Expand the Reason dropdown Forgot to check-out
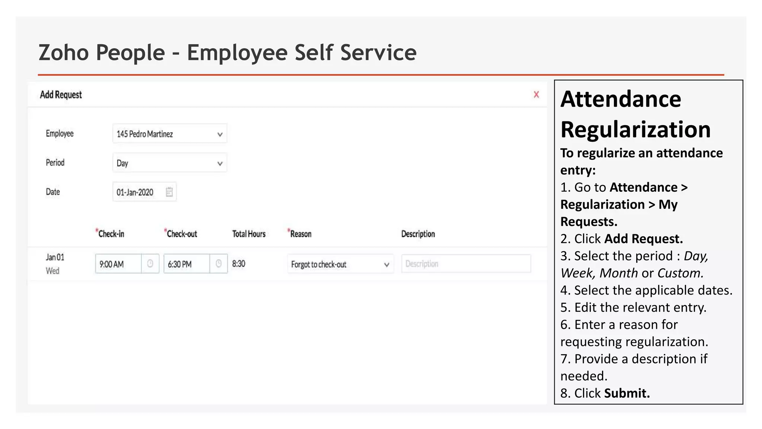 340,264
